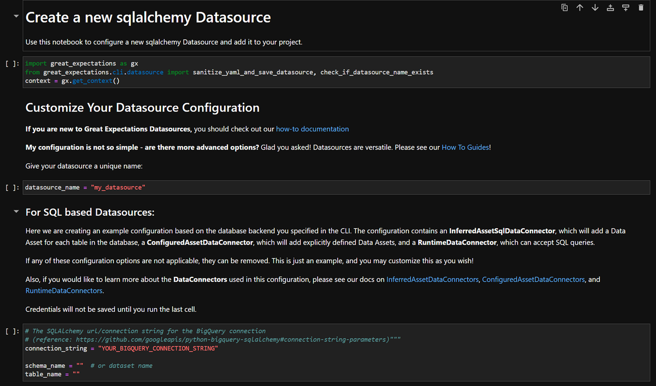
Task: Click the 'Give your datasource a unique name' text
Action: [84, 166]
